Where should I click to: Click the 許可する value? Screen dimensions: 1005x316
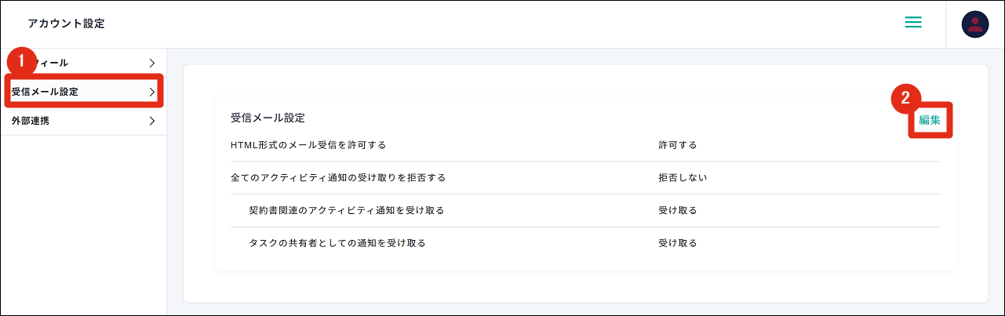tap(678, 145)
